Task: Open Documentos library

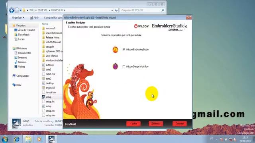Action: (x=25, y=53)
